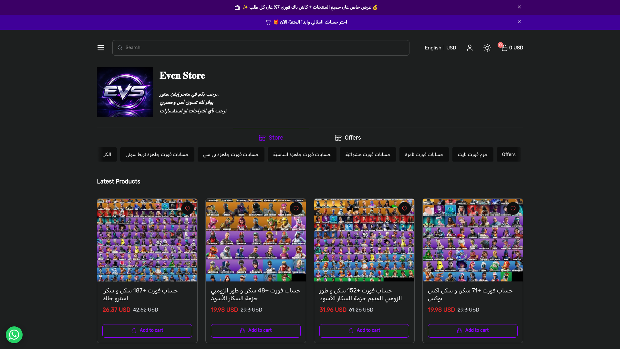Close the second purple announcement banner
This screenshot has height=349, width=620.
(x=519, y=22)
